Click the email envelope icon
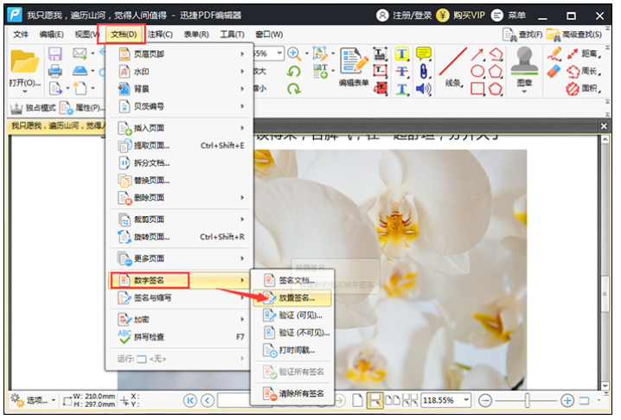 tap(80, 53)
